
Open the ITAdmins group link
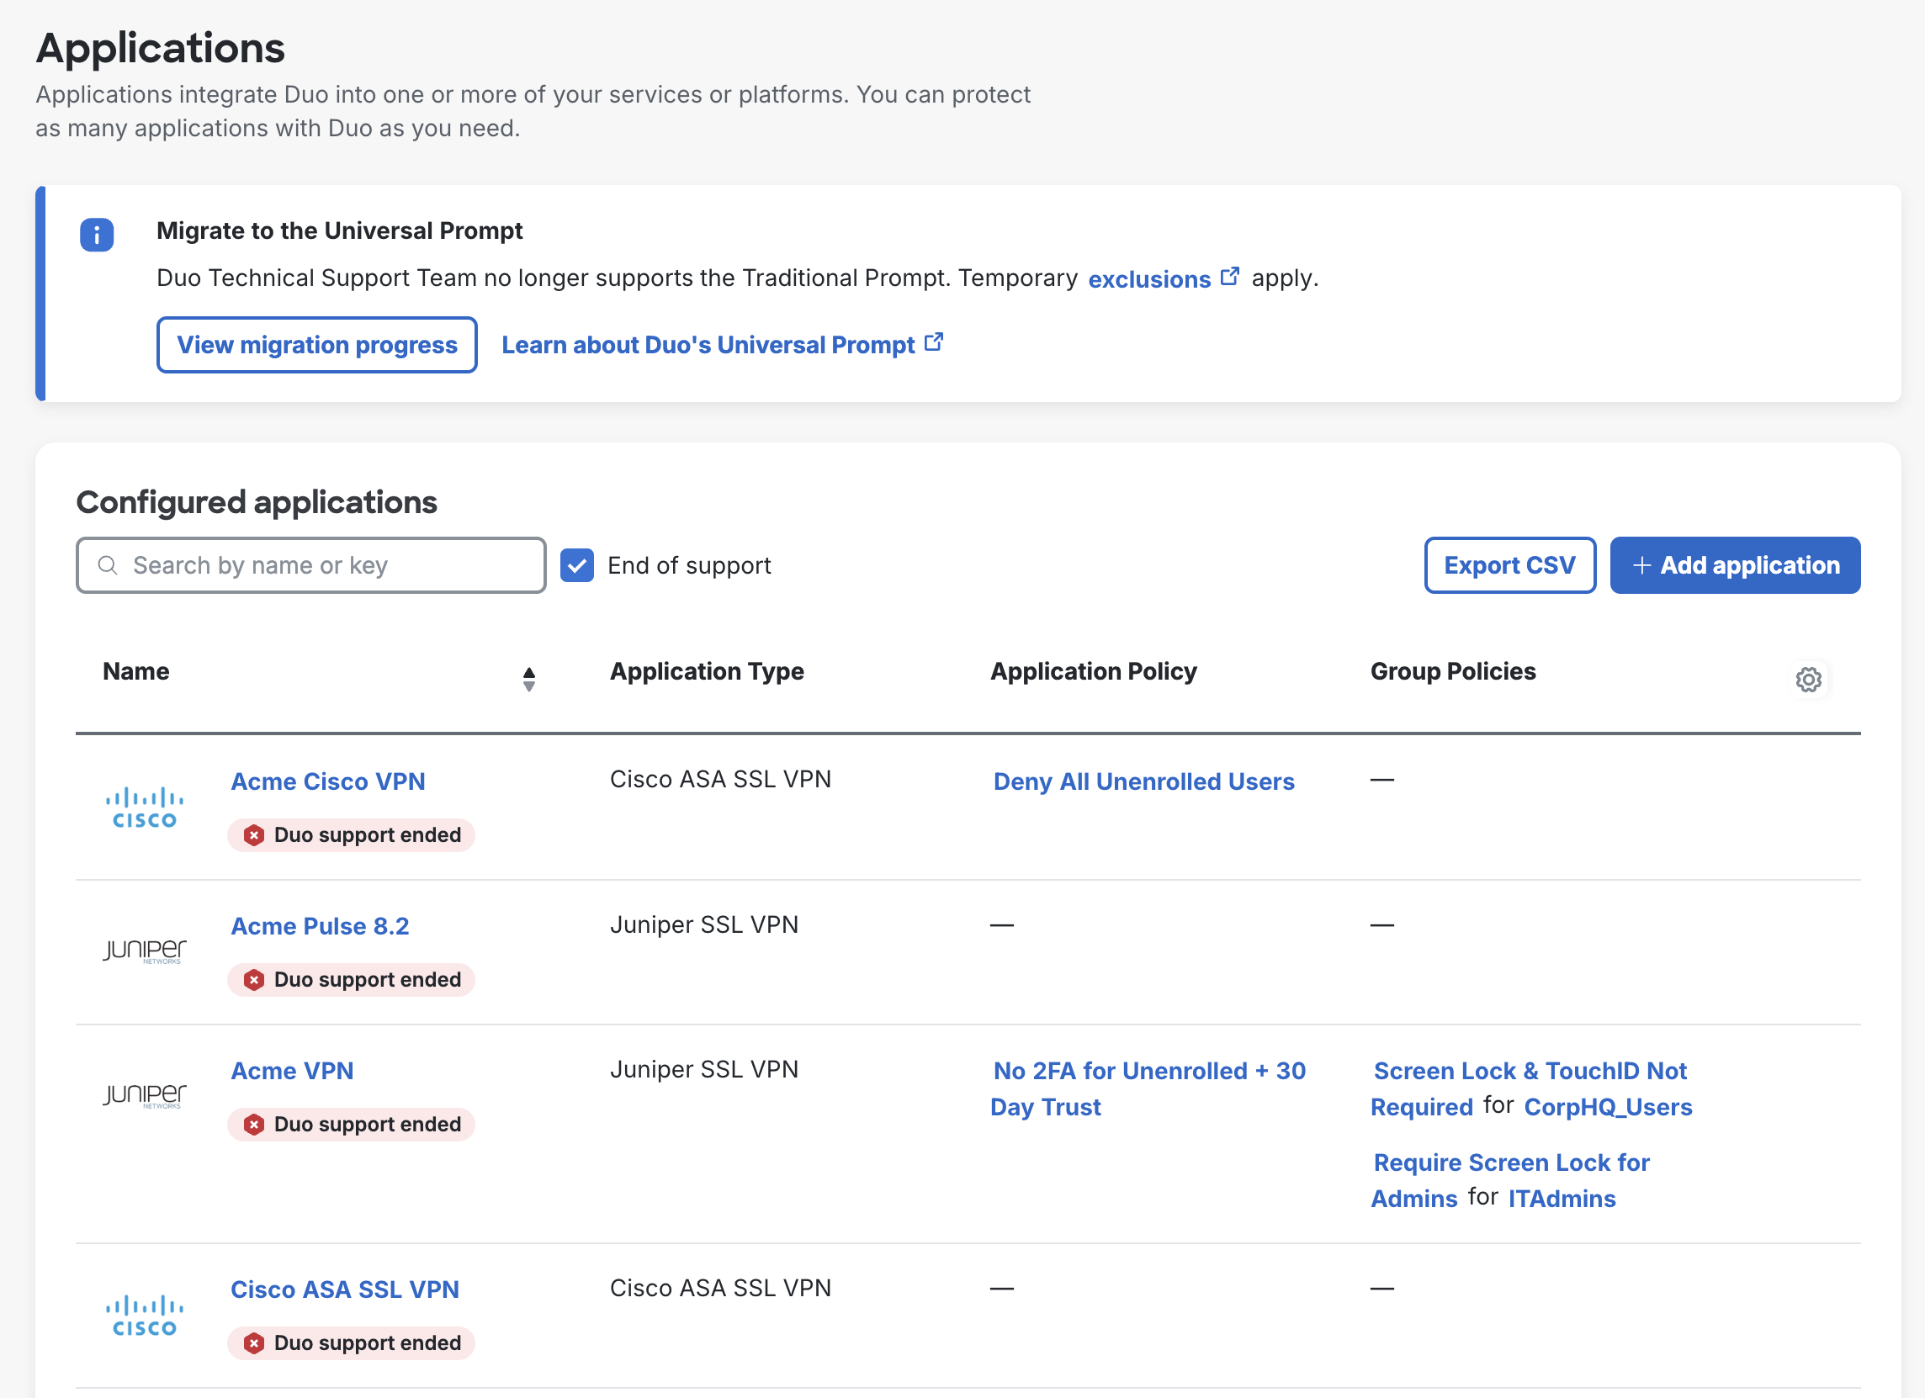pyautogui.click(x=1561, y=1199)
